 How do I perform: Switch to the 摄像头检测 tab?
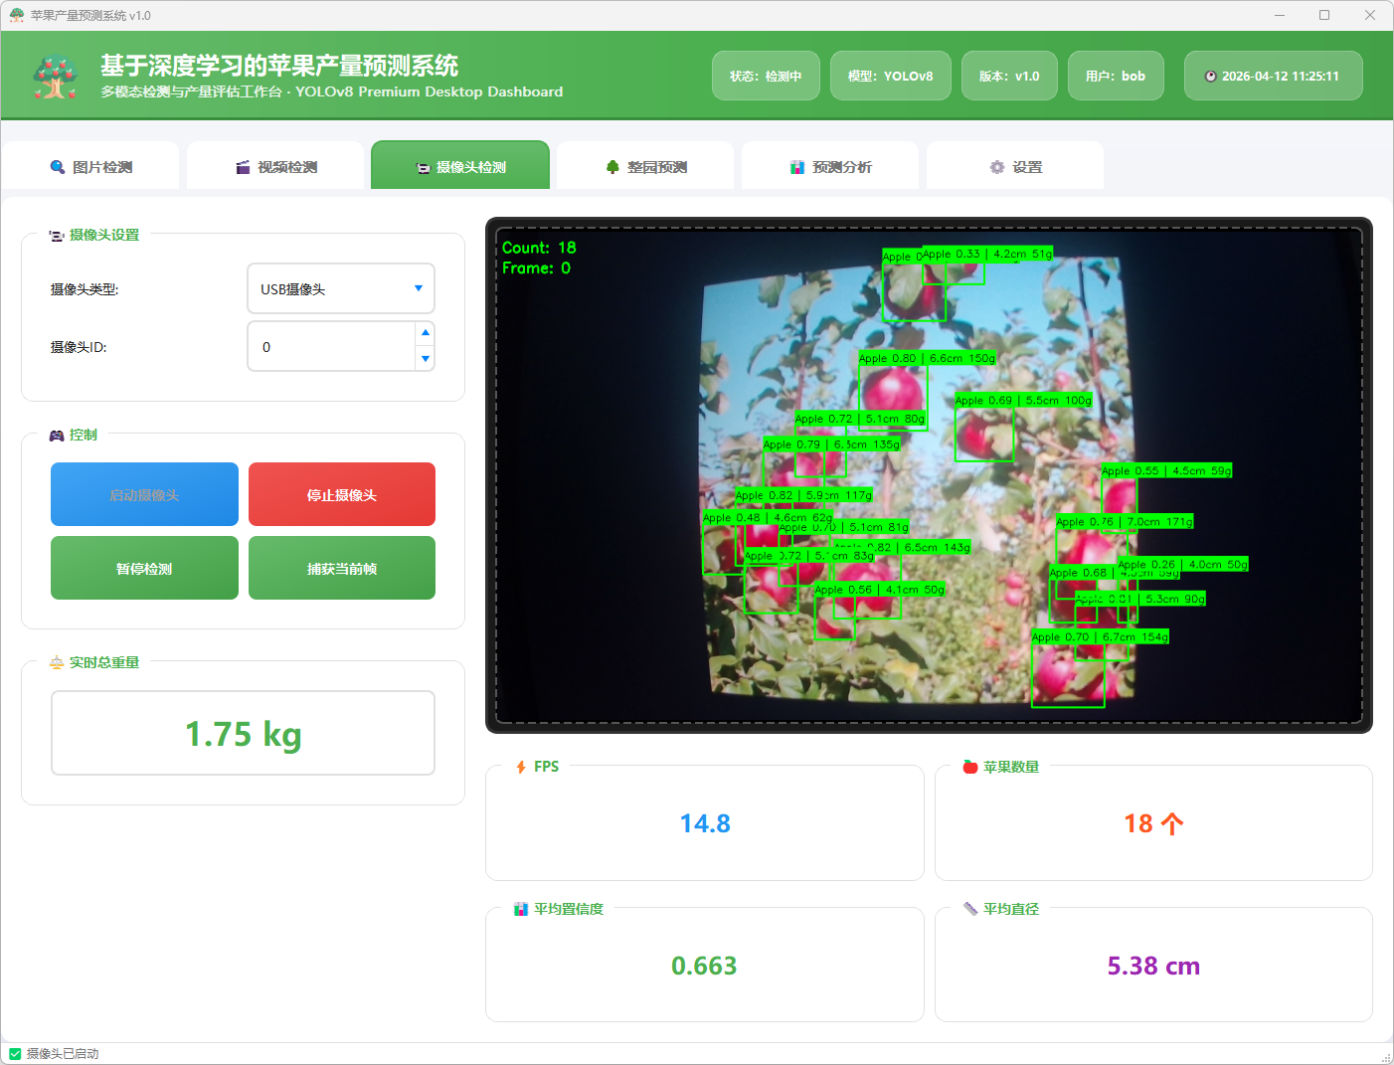pyautogui.click(x=460, y=166)
